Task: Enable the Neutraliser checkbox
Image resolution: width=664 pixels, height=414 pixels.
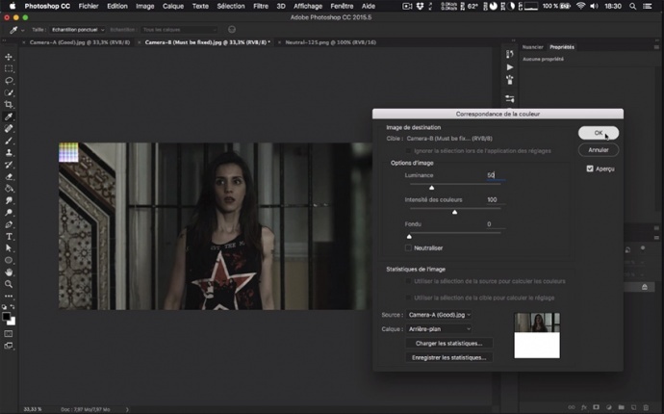Action: 409,247
